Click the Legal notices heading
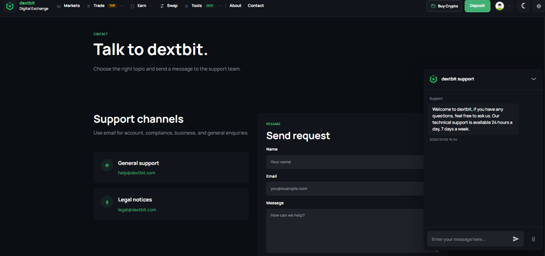The height and width of the screenshot is (256, 545). (135, 200)
